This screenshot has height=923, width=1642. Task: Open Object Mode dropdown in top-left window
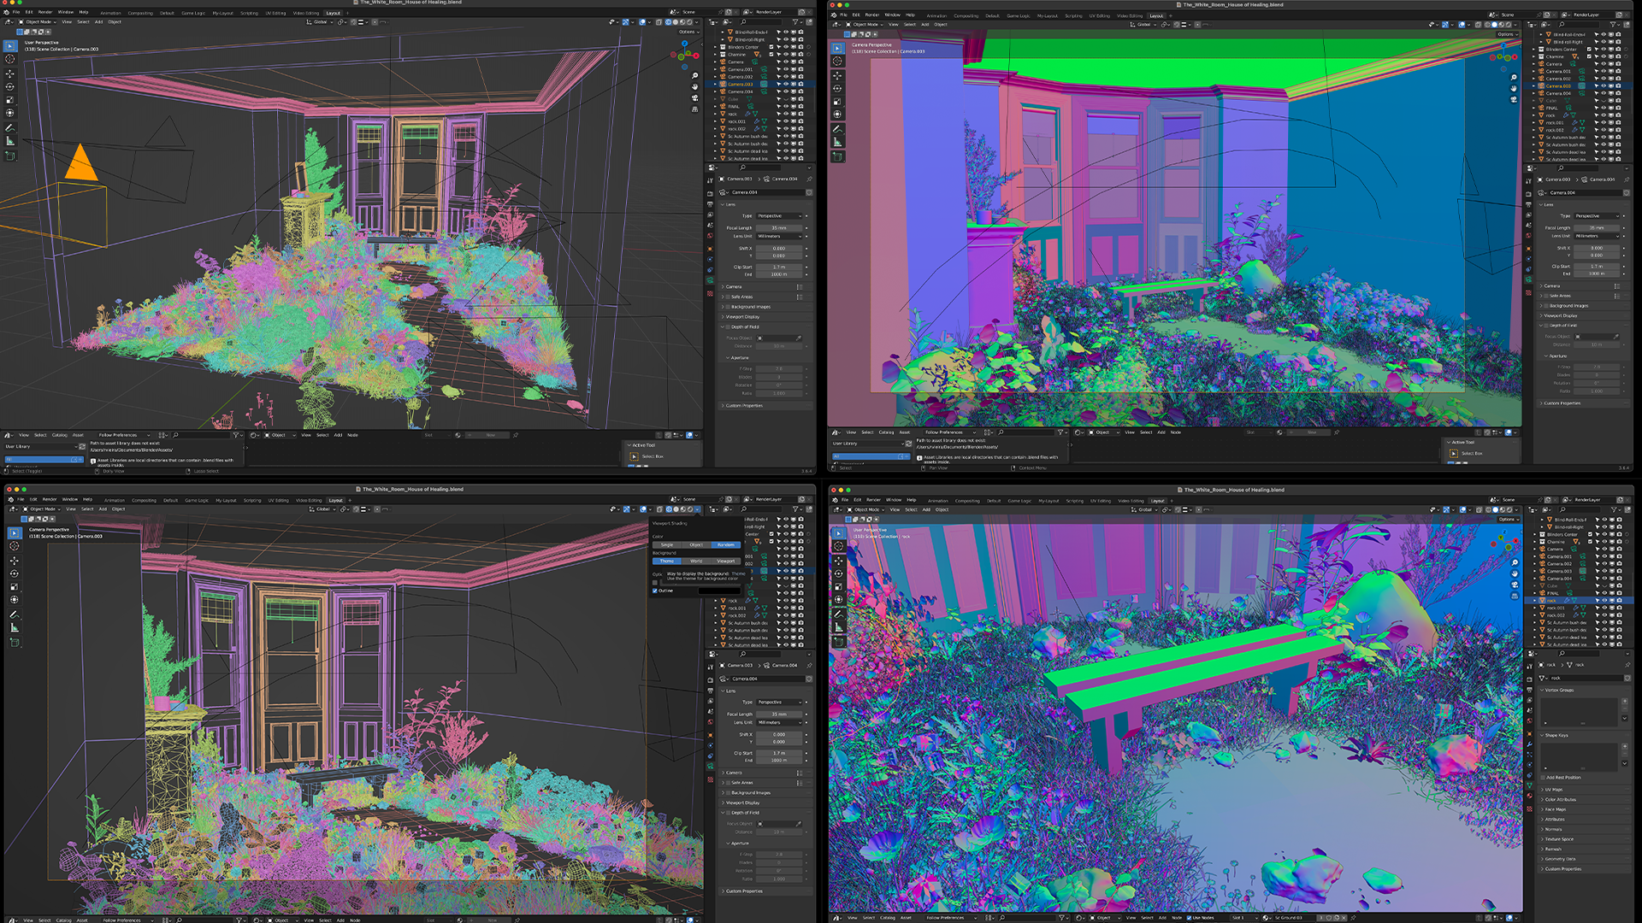pos(38,21)
